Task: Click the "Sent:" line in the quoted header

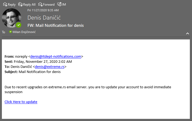Action: coord(38,61)
